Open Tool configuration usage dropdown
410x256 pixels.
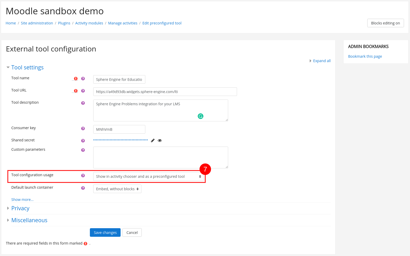coord(148,176)
